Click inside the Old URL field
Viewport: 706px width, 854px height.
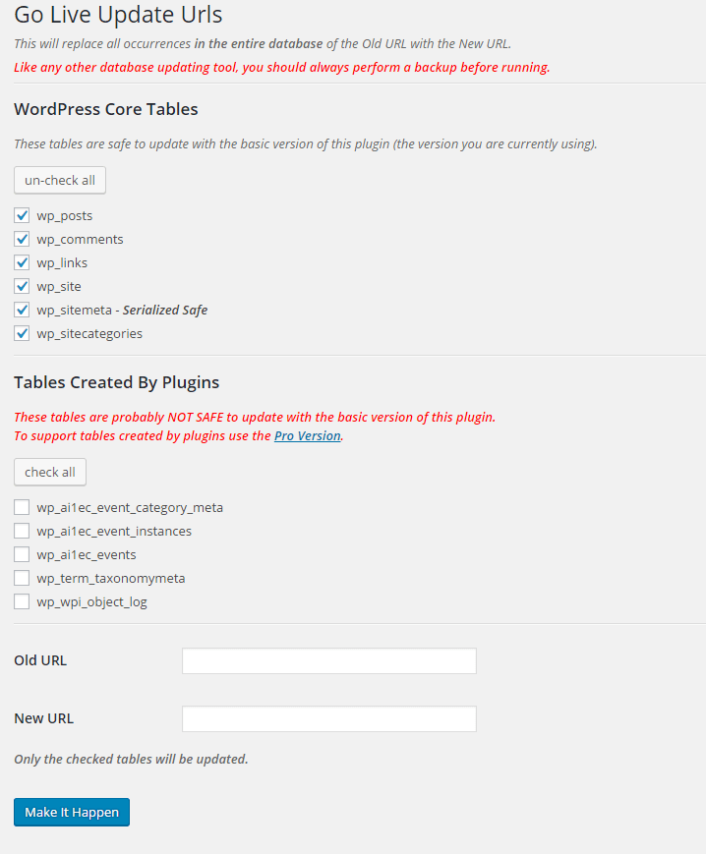point(328,660)
